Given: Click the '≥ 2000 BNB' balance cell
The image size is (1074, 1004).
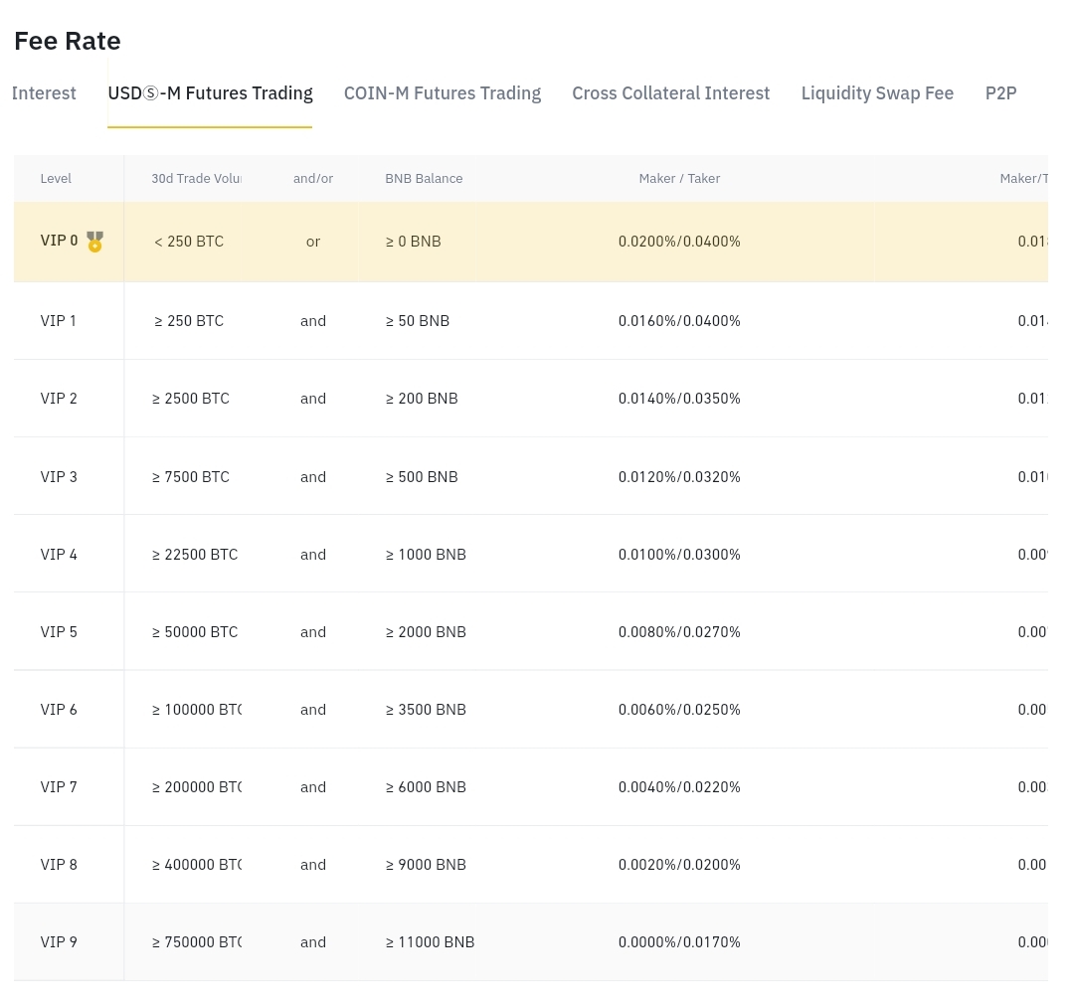Looking at the screenshot, I should (426, 632).
